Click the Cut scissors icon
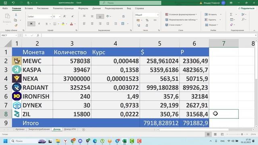The image size is (258, 145). pyautogui.click(x=16, y=15)
